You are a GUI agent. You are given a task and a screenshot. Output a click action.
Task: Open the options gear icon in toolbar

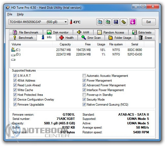click(124, 22)
